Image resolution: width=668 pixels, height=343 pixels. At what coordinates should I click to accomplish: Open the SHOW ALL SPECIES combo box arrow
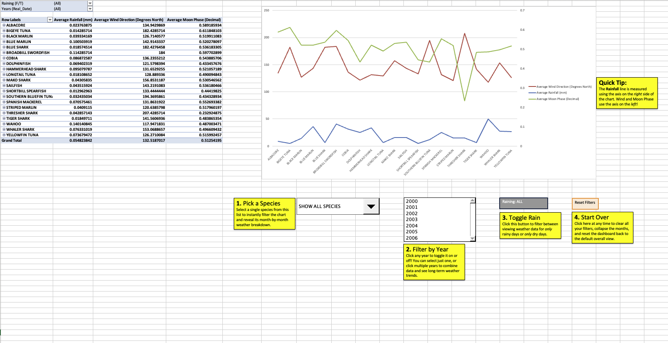pyautogui.click(x=371, y=206)
